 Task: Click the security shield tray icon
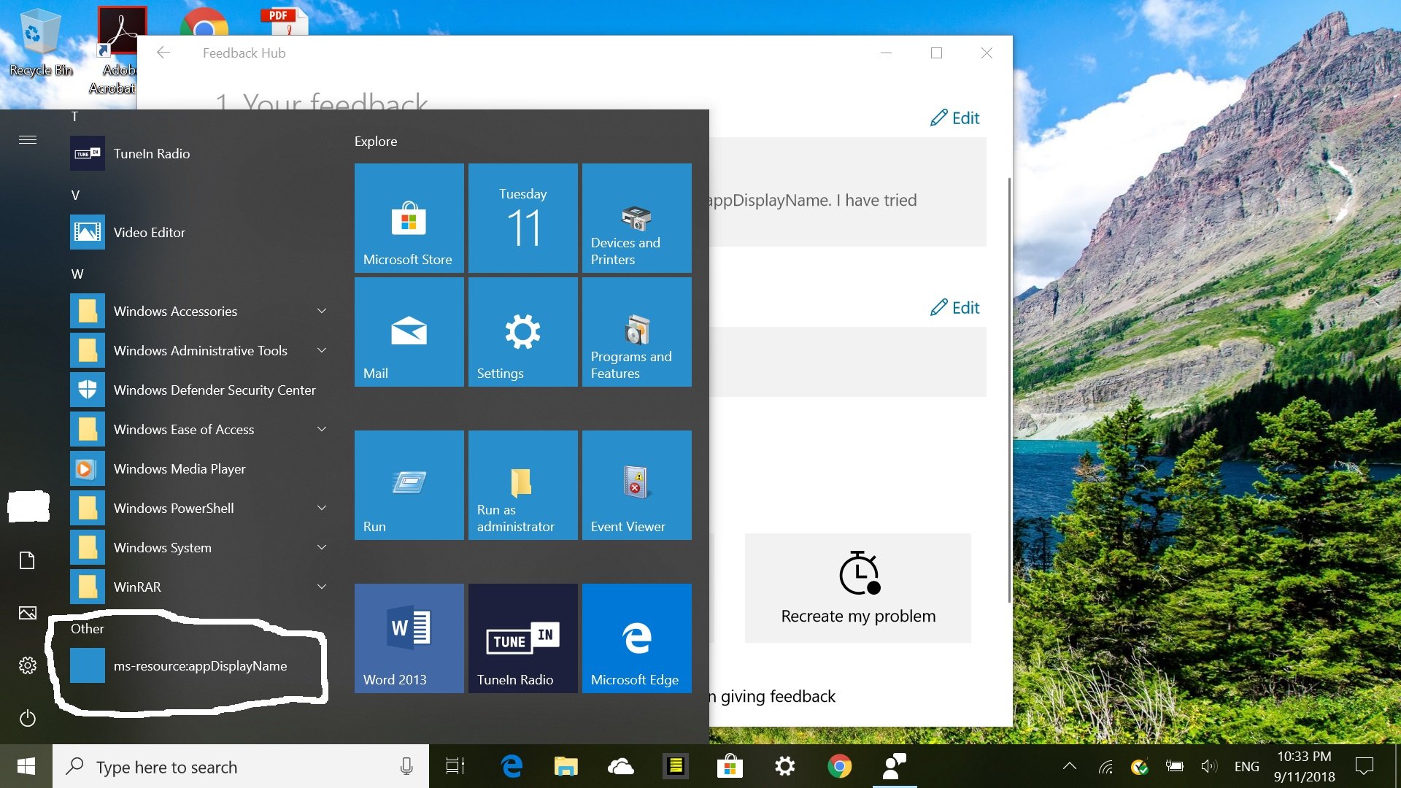click(x=1139, y=766)
